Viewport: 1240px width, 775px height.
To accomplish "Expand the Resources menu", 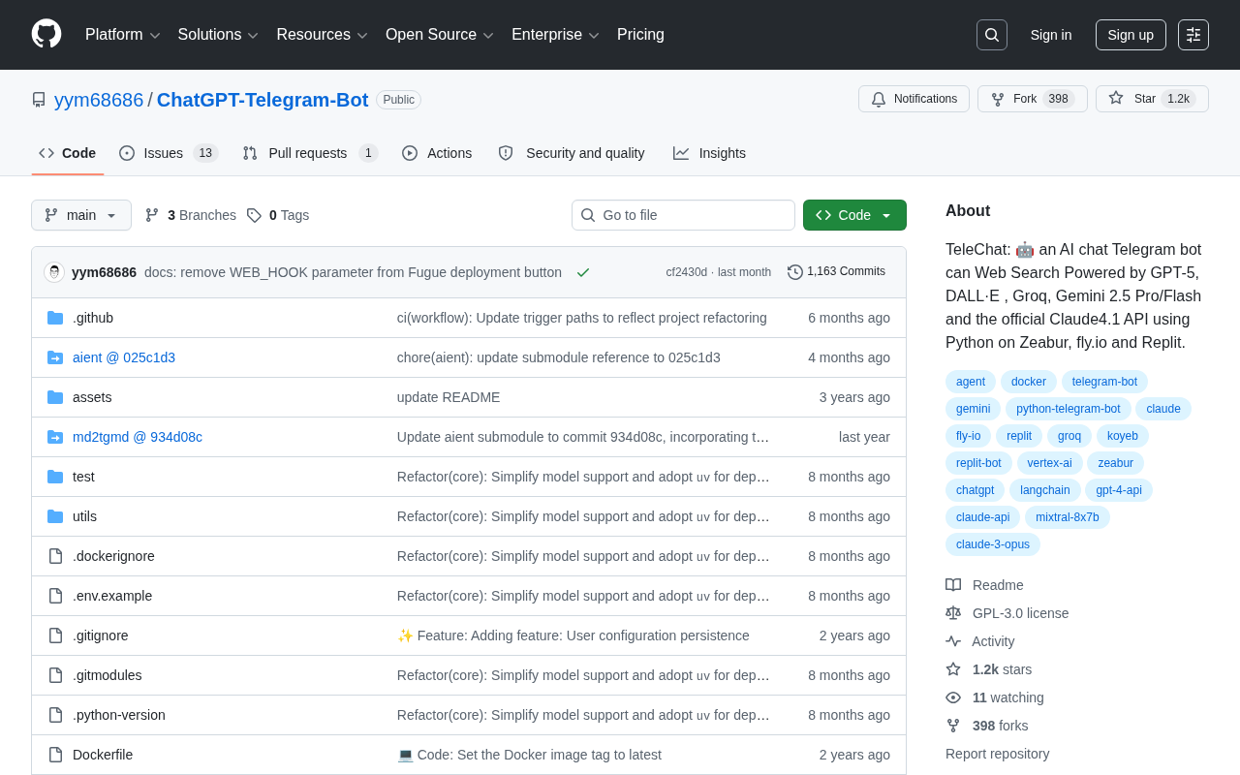I will tap(323, 35).
